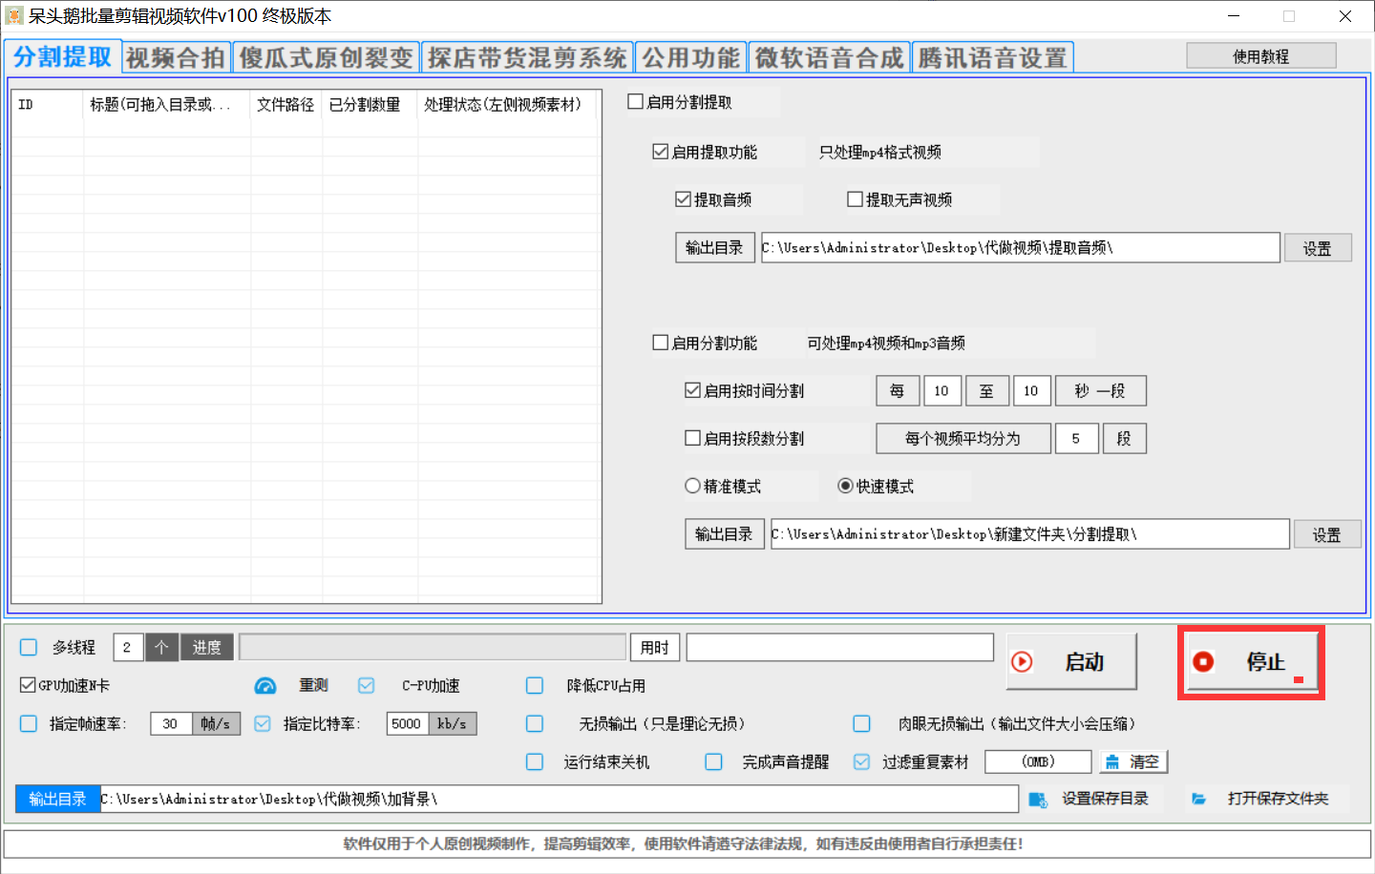
Task: Click the open-folder icon beside 打开保存文件夹
Action: coord(1198,799)
